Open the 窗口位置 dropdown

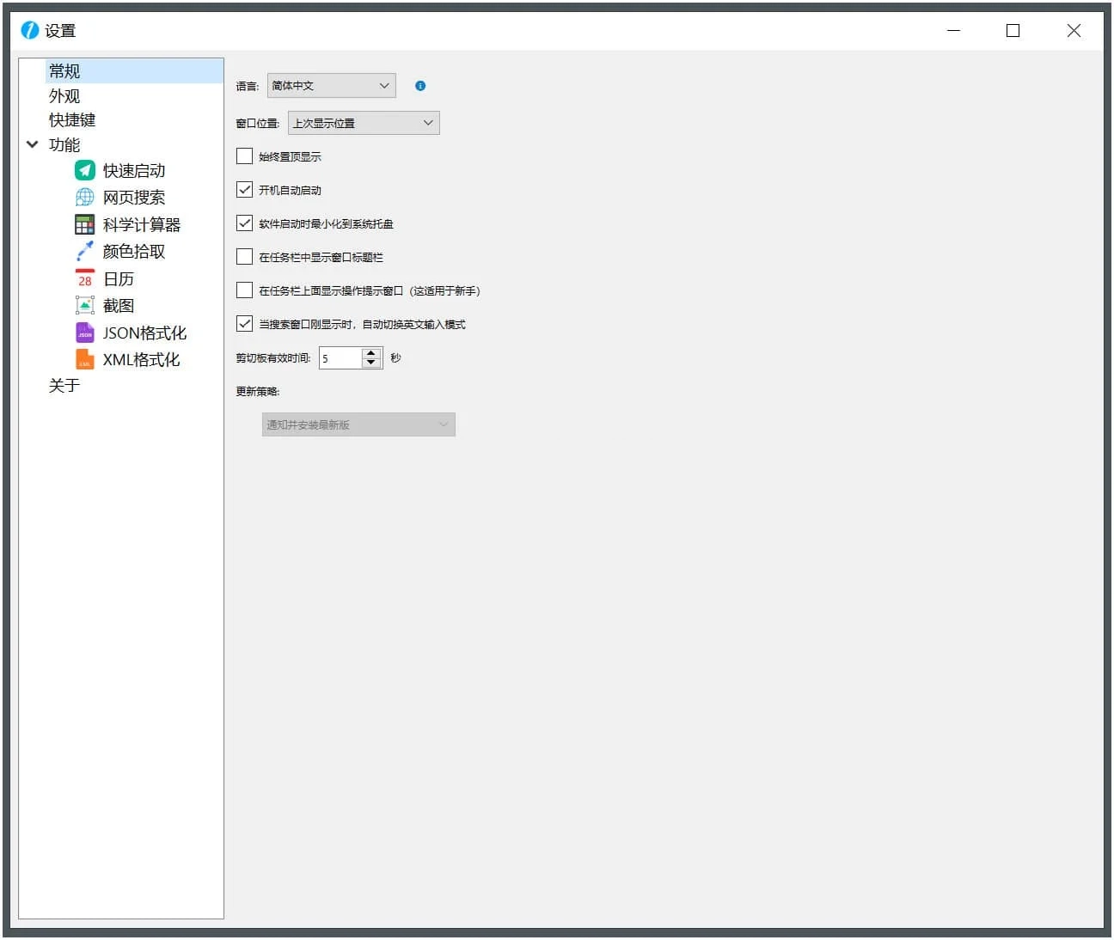(x=363, y=123)
